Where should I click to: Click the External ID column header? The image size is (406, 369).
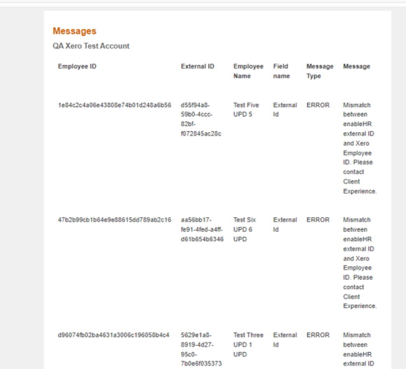198,66
